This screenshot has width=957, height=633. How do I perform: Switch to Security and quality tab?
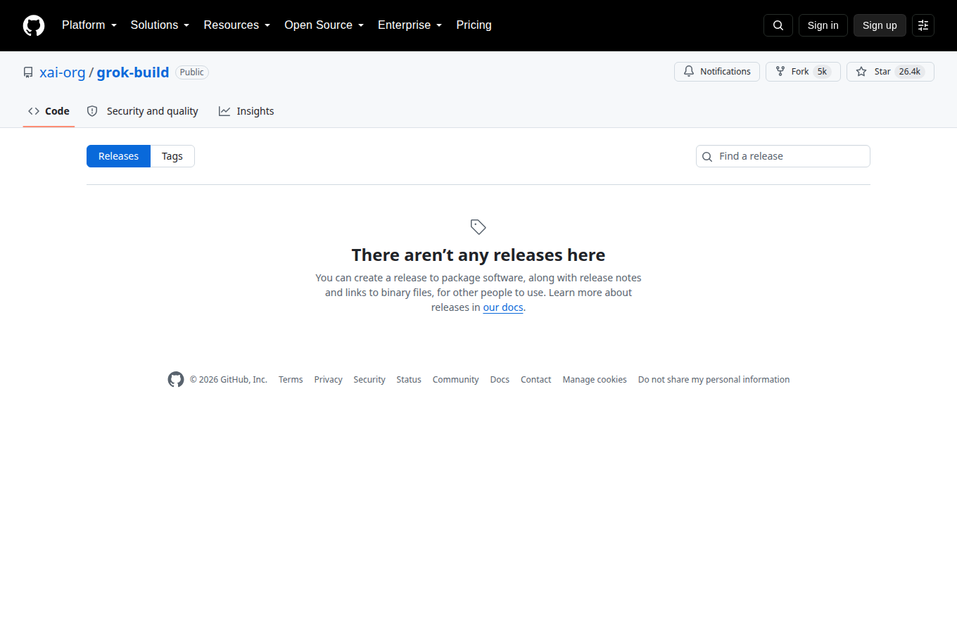[x=142, y=111]
